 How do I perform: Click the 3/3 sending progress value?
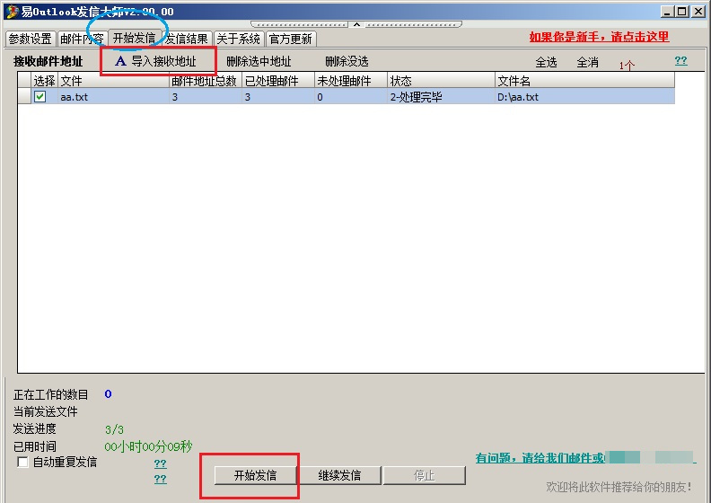114,429
